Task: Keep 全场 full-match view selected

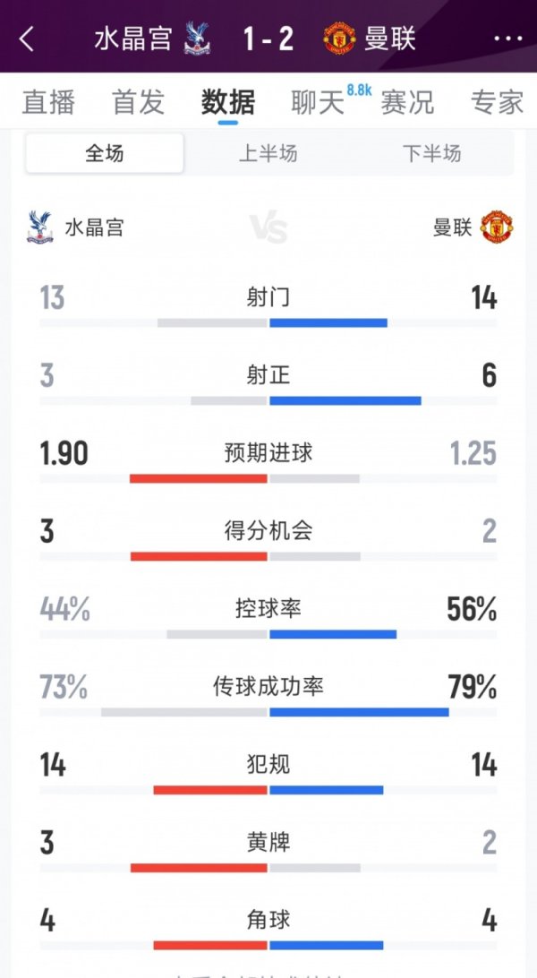Action: click(x=103, y=154)
